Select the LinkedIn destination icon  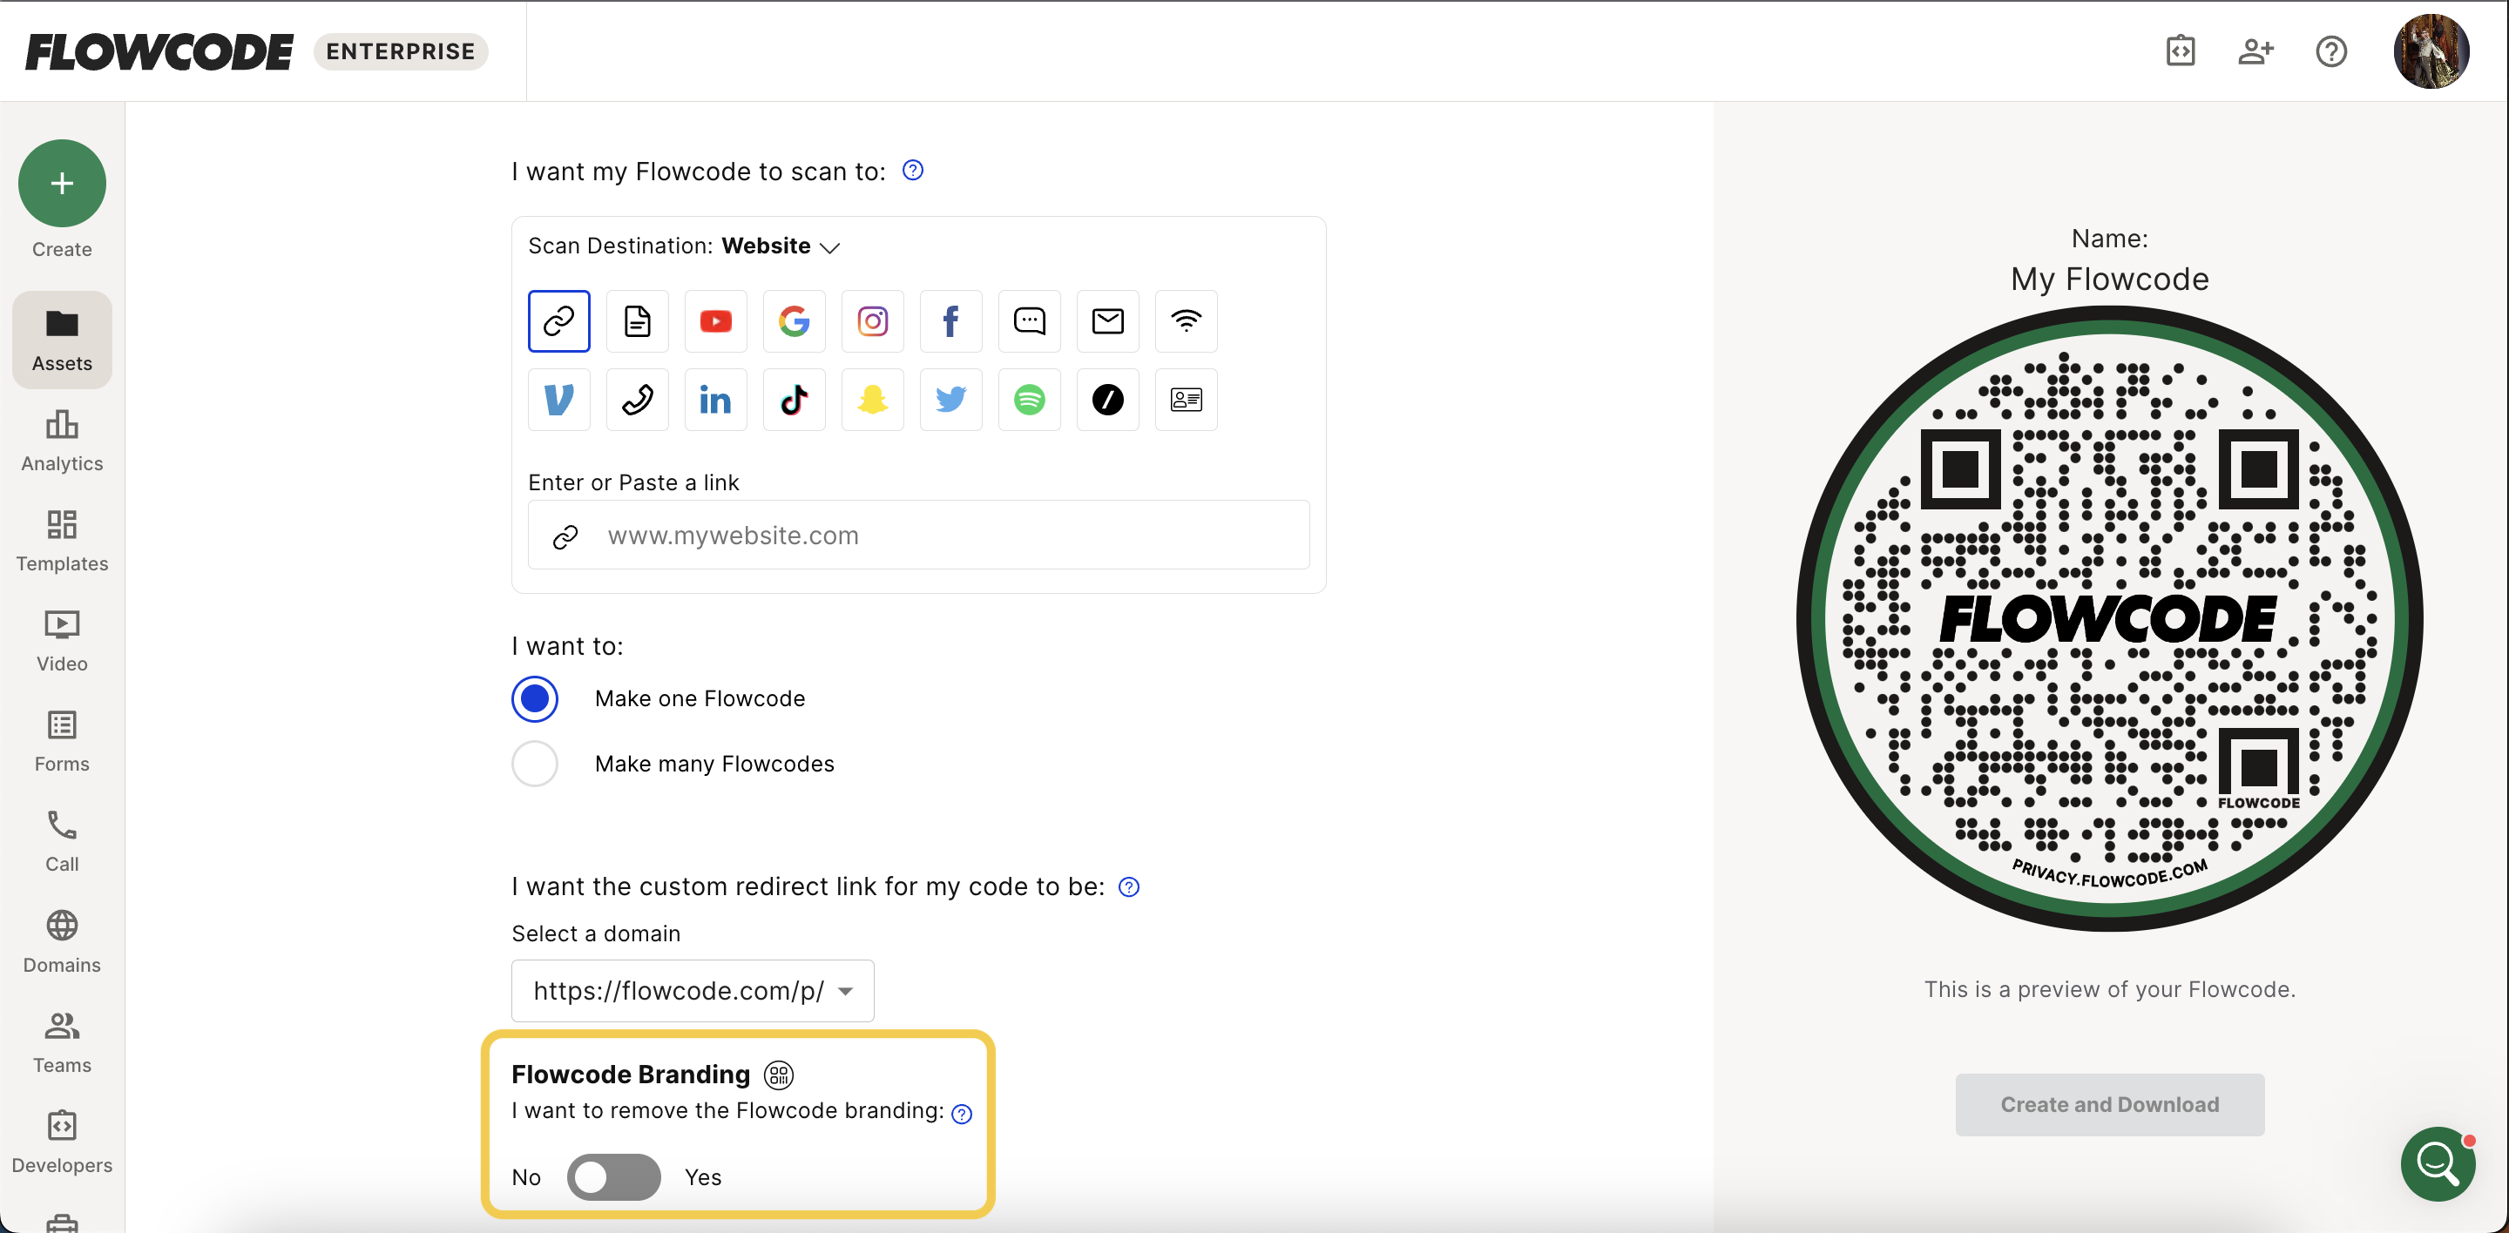716,399
